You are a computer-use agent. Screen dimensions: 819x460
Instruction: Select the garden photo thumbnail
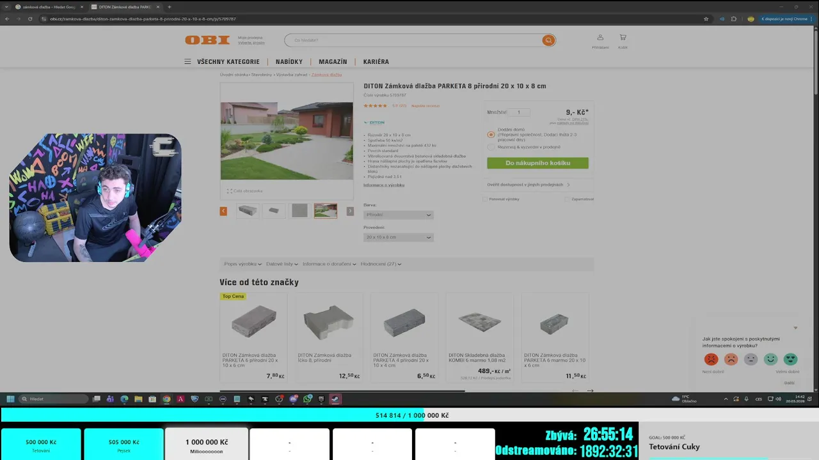pyautogui.click(x=326, y=211)
